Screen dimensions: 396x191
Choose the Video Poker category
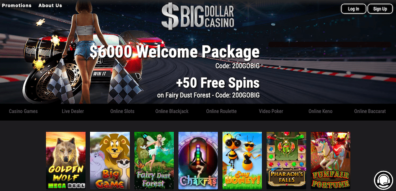(271, 111)
